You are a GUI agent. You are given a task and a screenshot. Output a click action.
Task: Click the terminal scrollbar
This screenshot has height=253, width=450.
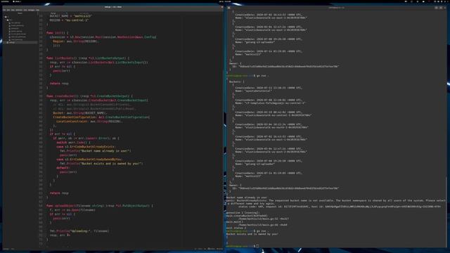(446, 212)
